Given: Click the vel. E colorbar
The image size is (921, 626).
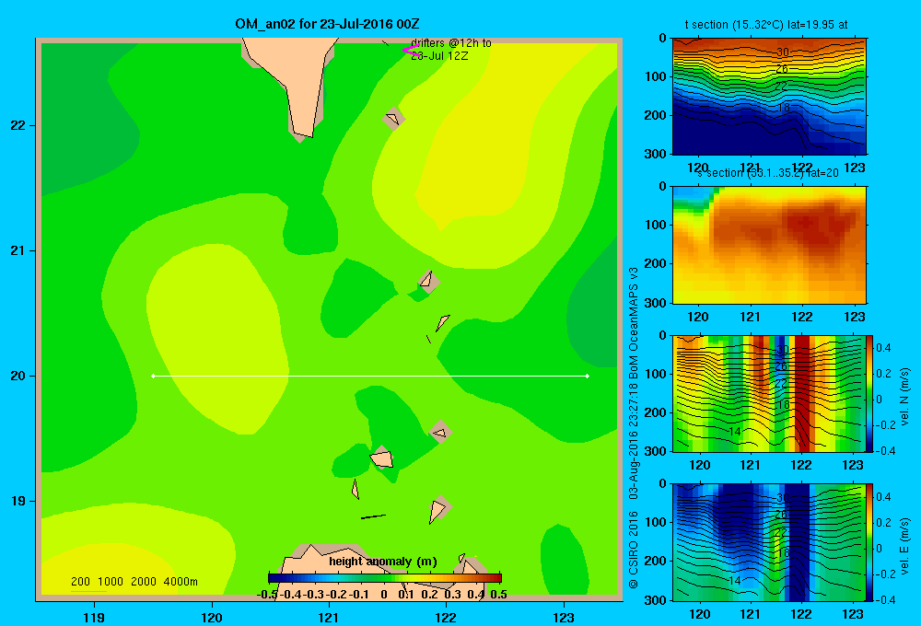Looking at the screenshot, I should coord(869,542).
